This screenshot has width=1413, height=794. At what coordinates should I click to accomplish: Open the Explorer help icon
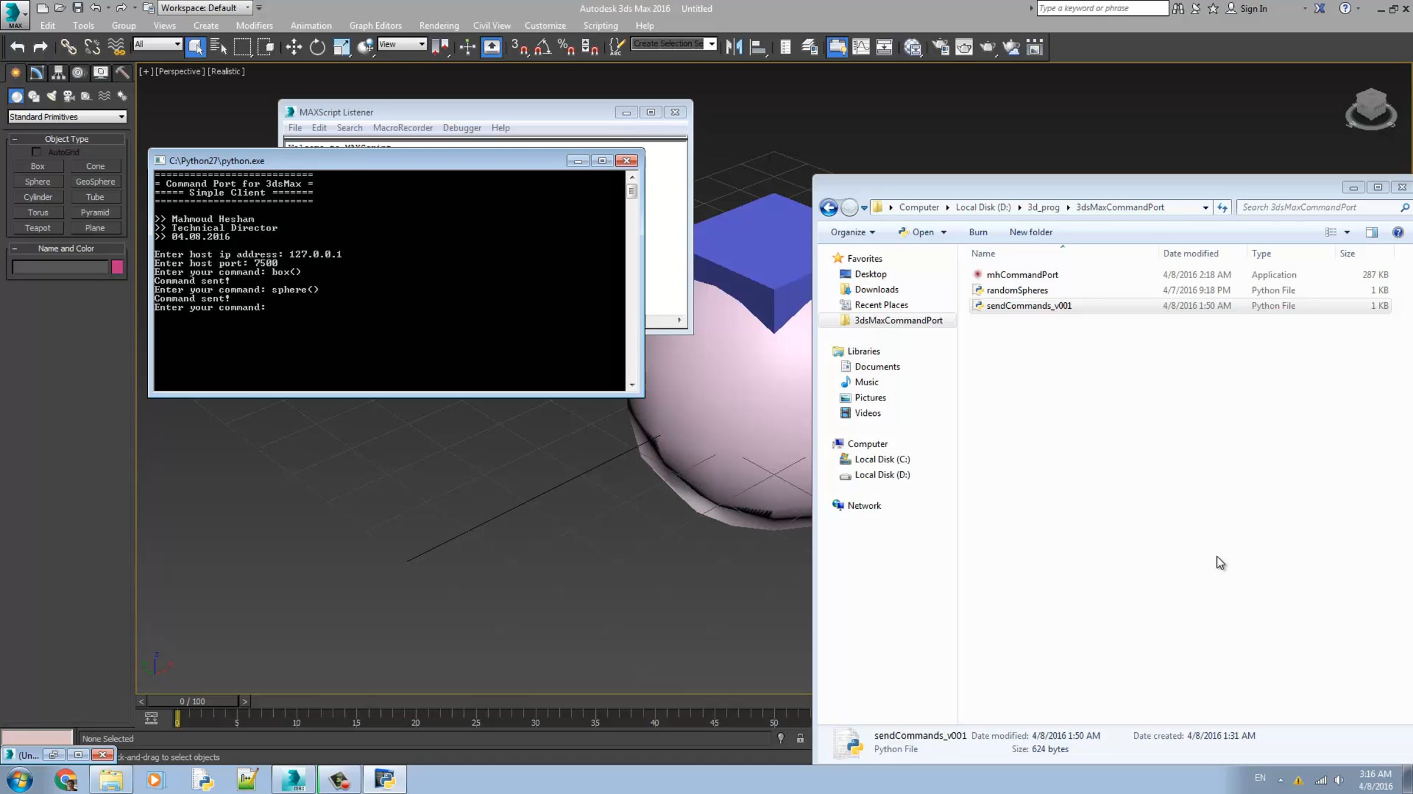(1398, 232)
